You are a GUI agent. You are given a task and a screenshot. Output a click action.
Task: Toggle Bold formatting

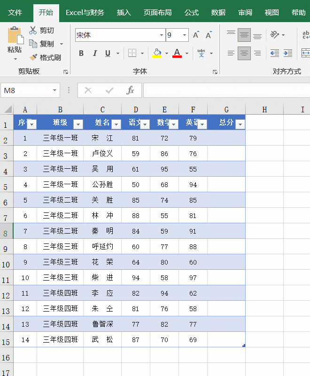[81, 53]
